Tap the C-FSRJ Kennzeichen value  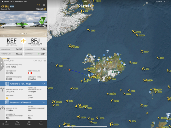coord(10,73)
